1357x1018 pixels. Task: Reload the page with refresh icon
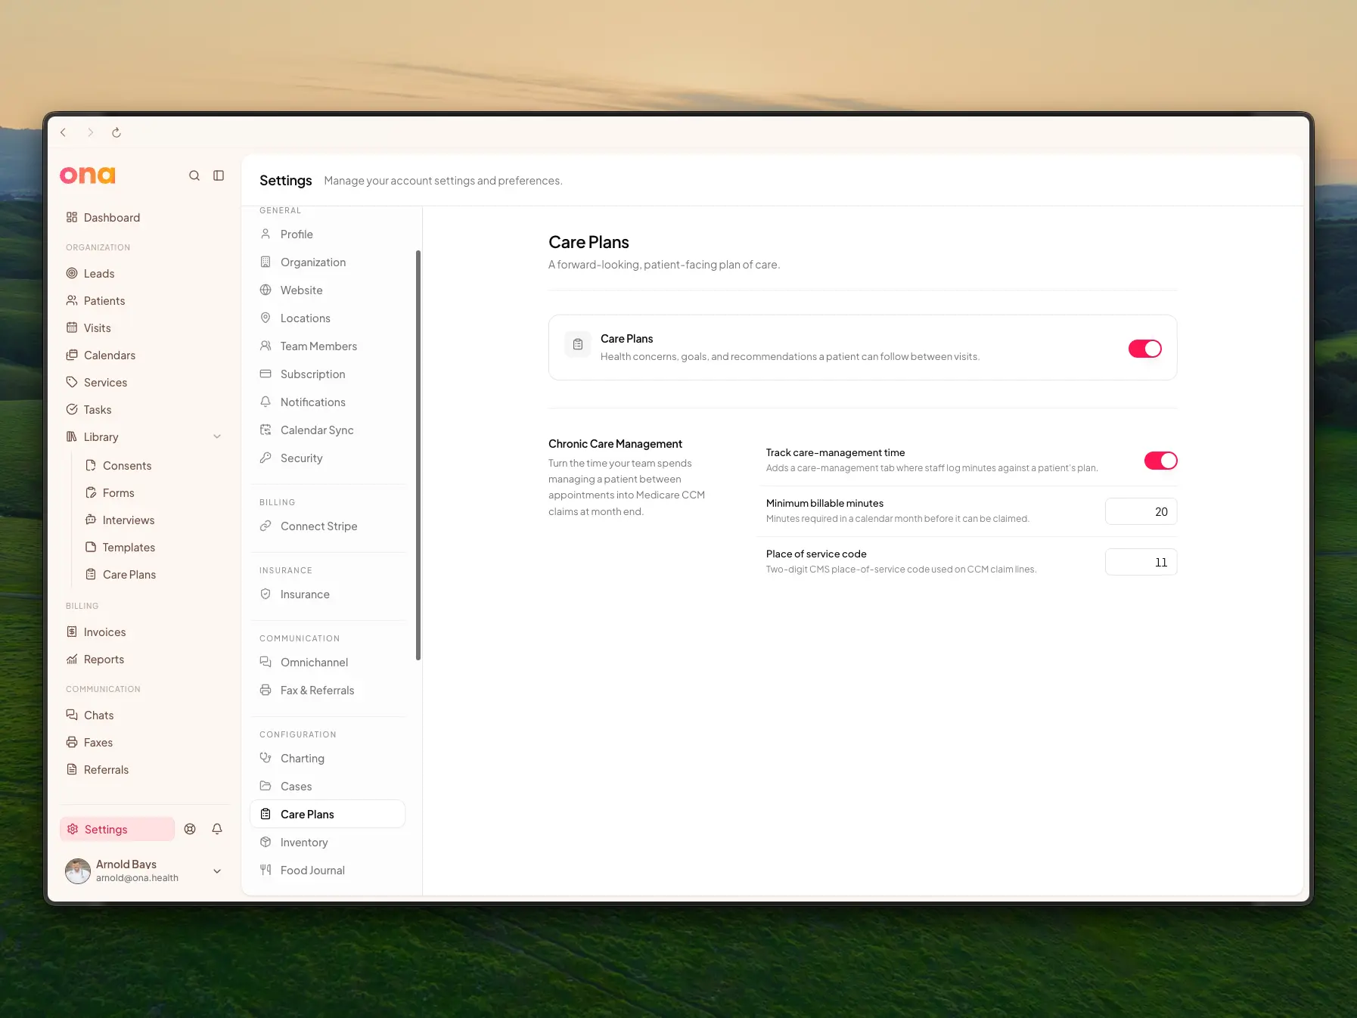coord(116,132)
